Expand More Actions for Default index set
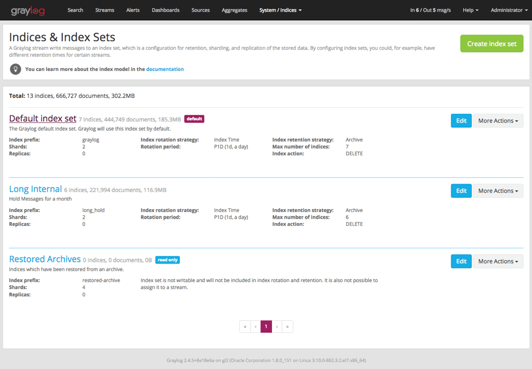 pos(498,121)
